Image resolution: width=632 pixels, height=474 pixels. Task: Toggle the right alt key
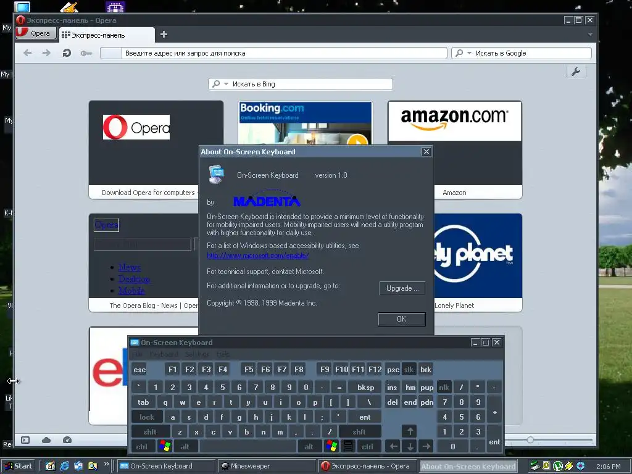click(x=309, y=446)
